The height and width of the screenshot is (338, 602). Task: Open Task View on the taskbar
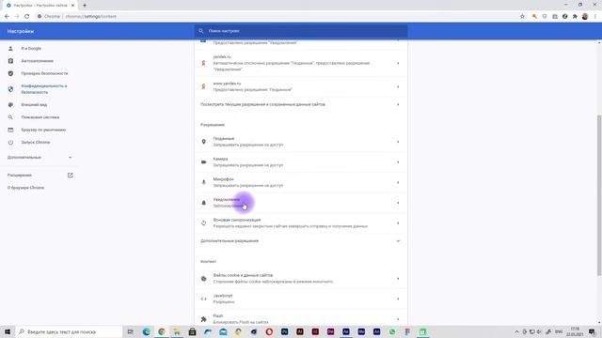pos(130,331)
